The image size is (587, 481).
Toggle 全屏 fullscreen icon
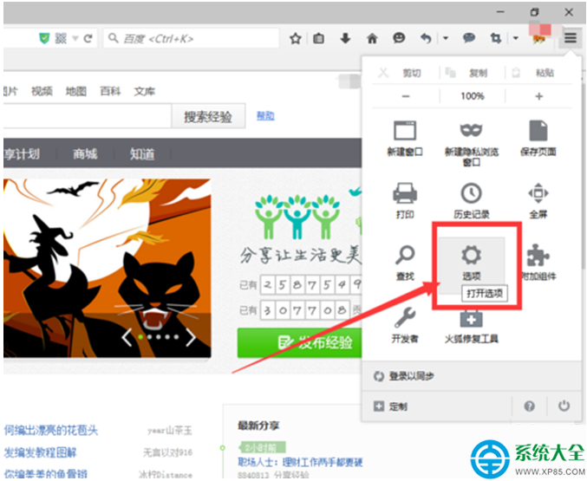(x=538, y=193)
